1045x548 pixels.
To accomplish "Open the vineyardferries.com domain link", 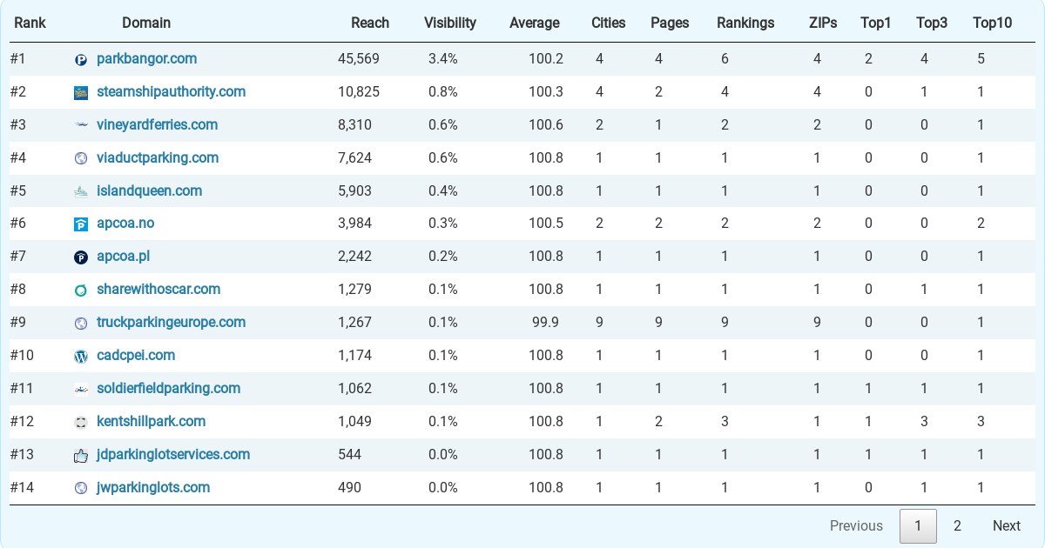I will click(x=158, y=124).
